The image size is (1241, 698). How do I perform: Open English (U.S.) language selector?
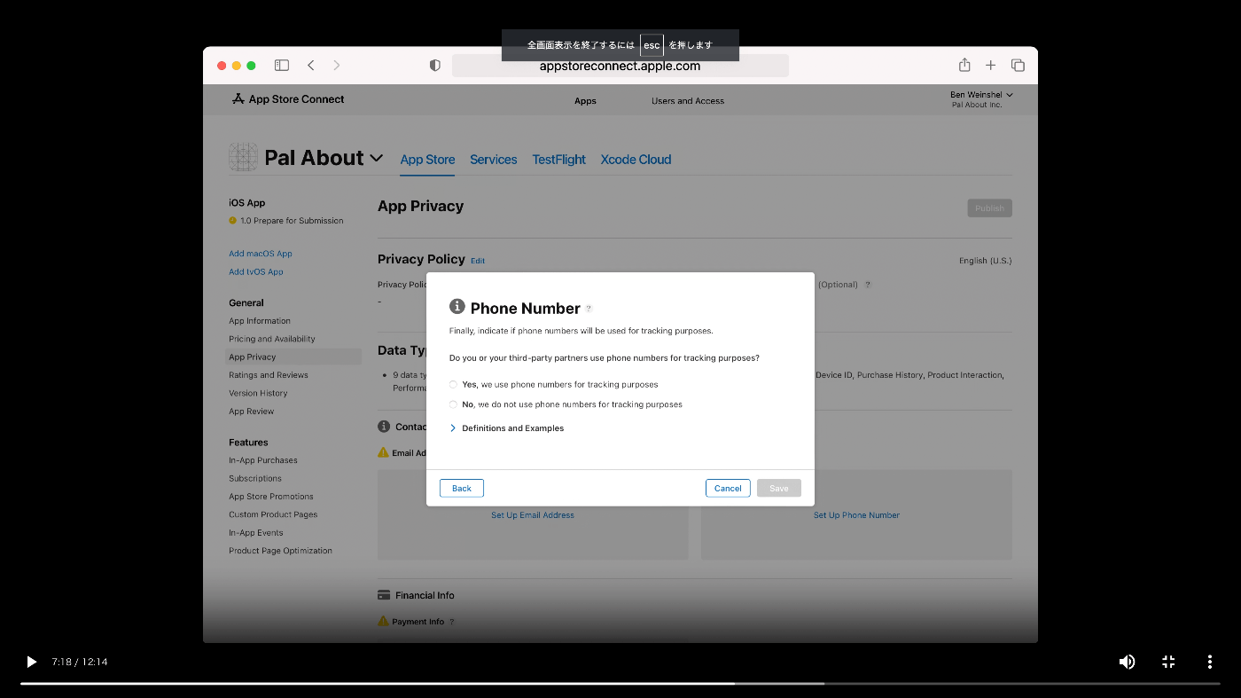tap(985, 261)
